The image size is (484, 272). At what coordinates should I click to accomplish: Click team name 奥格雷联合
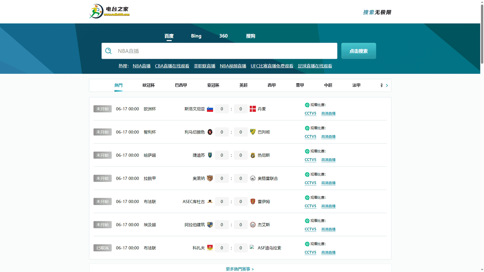[268, 179]
